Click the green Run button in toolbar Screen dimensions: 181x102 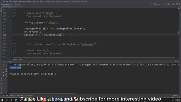coord(163,4)
